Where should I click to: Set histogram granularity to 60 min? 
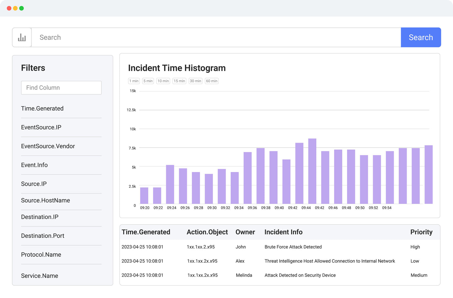(212, 81)
